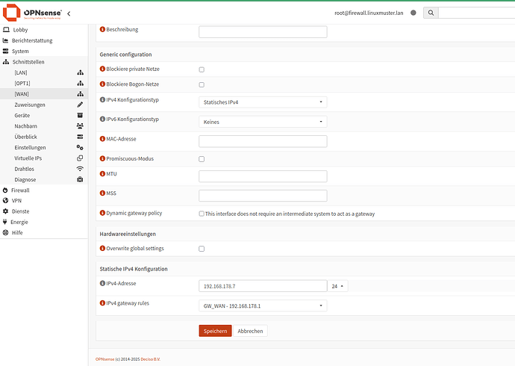Click the pencil icon beside Zuweisungen
Image resolution: width=515 pixels, height=366 pixels.
(80, 105)
